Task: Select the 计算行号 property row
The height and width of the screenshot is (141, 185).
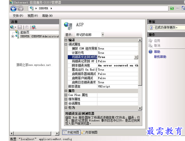Action: click(103, 53)
